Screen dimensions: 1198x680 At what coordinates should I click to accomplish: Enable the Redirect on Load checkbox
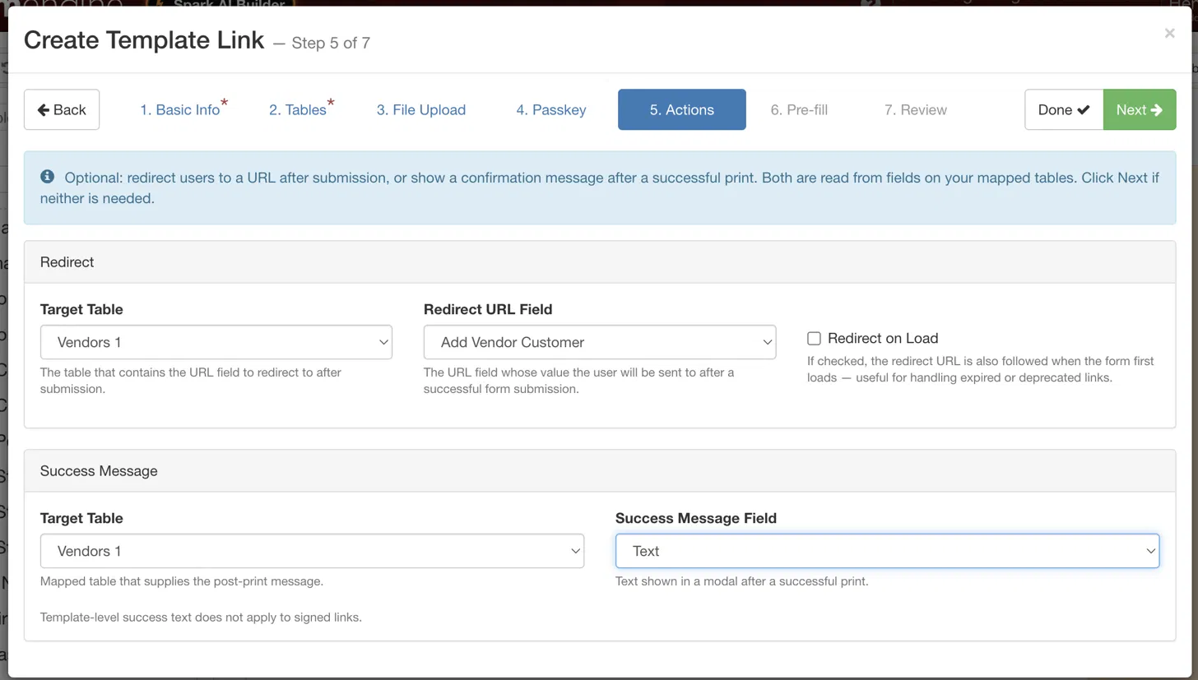tap(814, 338)
